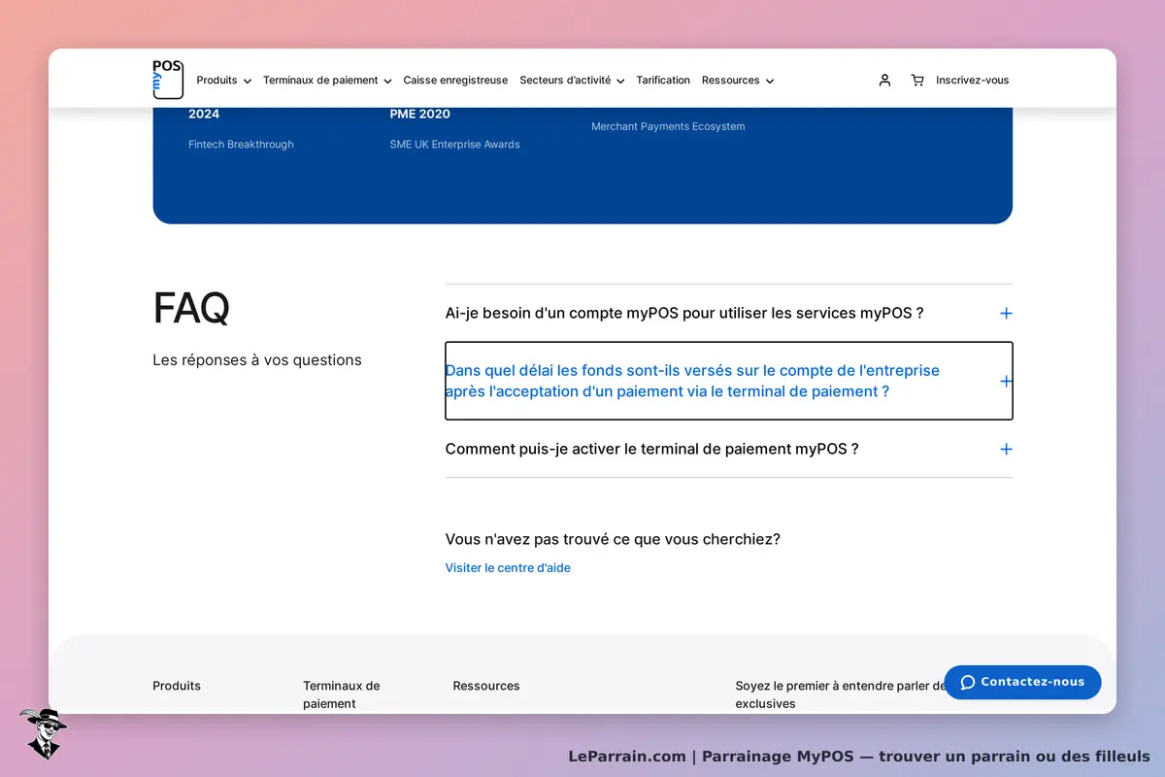1165x777 pixels.
Task: Expand the terminal activation FAQ question
Action: pyautogui.click(x=728, y=449)
